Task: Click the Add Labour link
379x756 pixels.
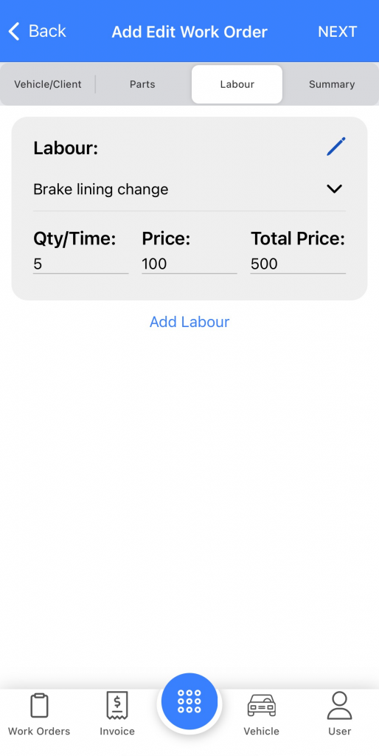Action: [x=189, y=322]
